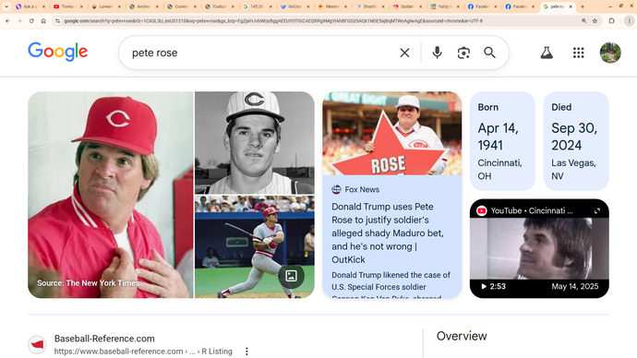This screenshot has width=637, height=358.
Task: Click the Died Sep 30, 2024 card
Action: (576, 141)
